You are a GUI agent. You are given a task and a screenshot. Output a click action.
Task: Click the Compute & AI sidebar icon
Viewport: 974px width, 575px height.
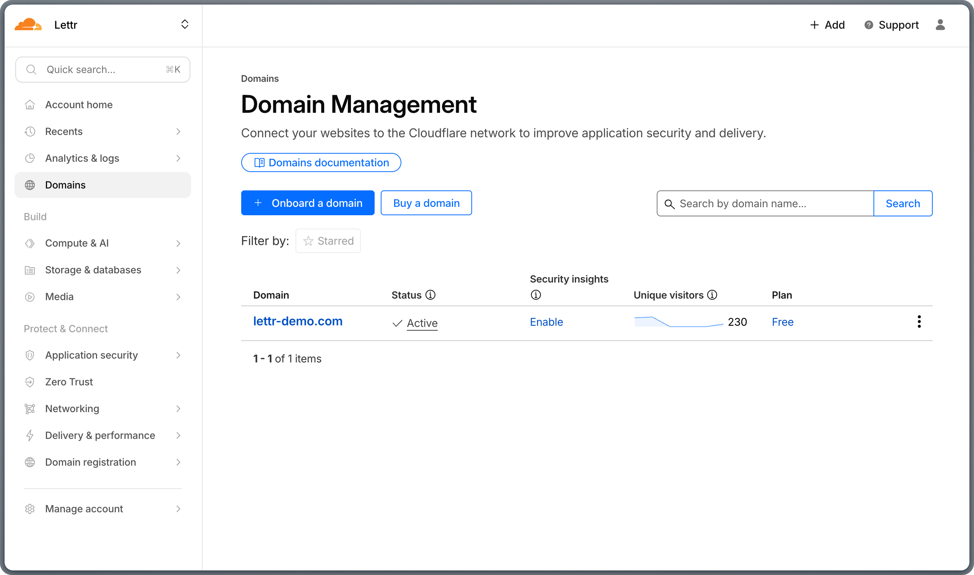[30, 243]
